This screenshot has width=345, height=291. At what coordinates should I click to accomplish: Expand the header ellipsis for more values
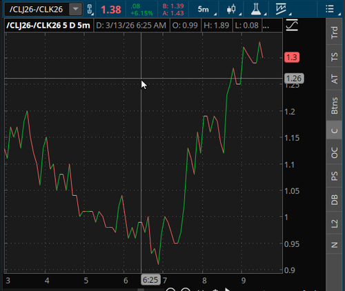(x=266, y=26)
